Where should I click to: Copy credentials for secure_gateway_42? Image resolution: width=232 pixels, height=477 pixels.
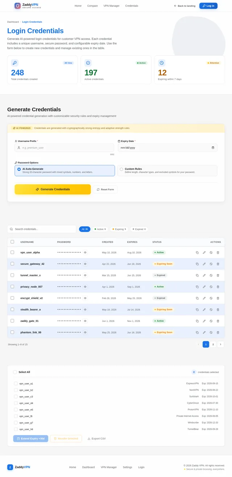tap(197, 264)
